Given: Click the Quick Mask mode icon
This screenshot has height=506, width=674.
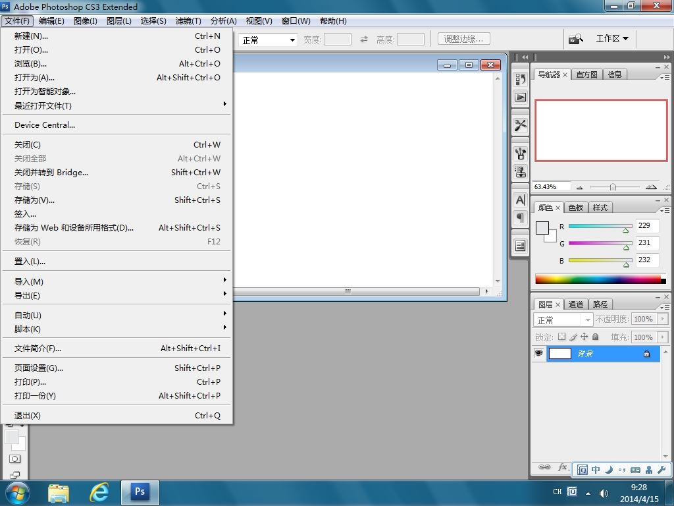Looking at the screenshot, I should click(14, 459).
